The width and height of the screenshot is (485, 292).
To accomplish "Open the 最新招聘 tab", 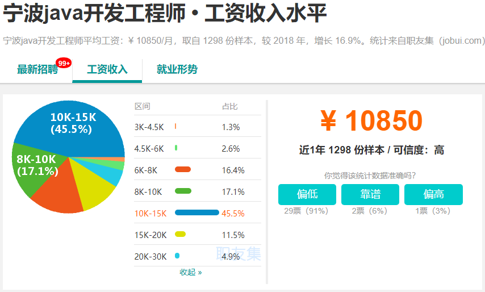I will click(x=37, y=69).
